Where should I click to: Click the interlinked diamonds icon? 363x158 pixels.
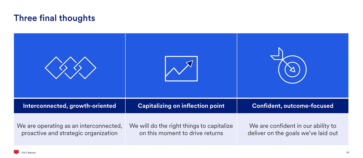coord(70,68)
